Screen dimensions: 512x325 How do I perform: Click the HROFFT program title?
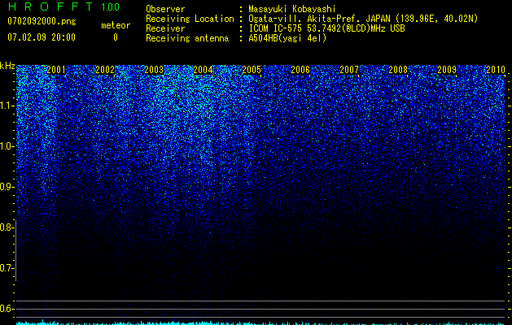(x=50, y=6)
